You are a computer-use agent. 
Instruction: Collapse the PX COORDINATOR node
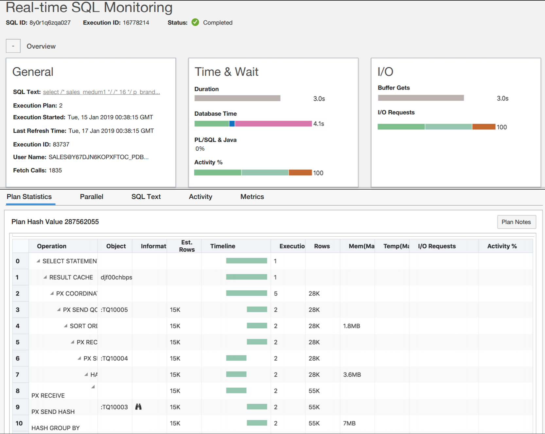point(52,293)
